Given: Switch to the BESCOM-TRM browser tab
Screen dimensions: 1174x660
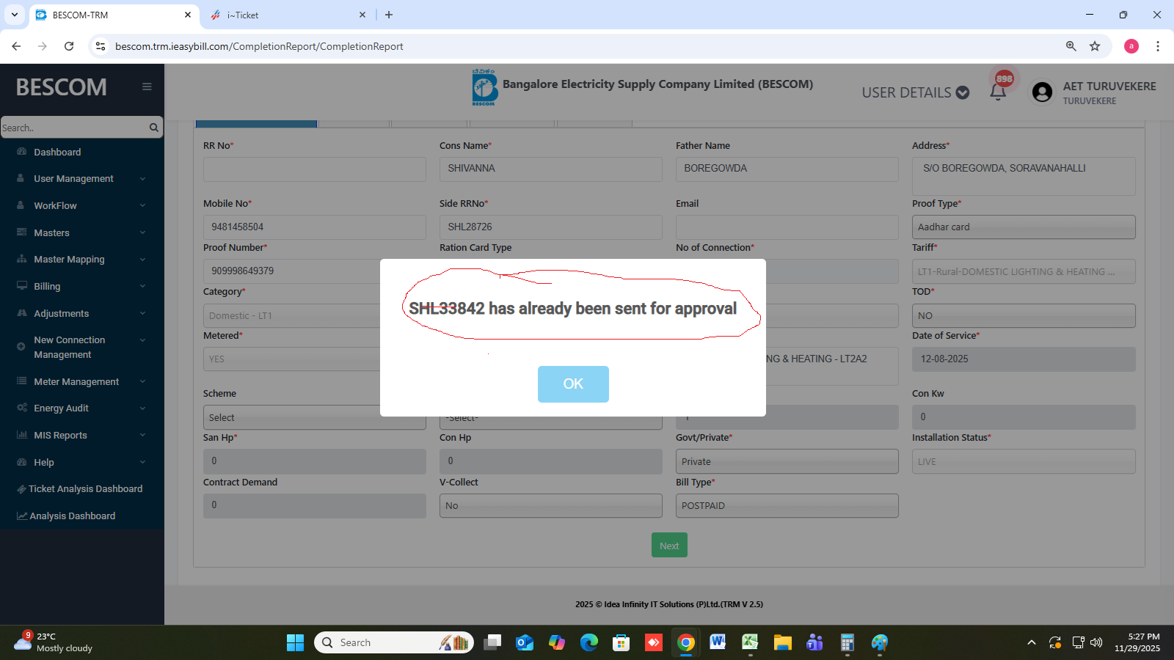Looking at the screenshot, I should click(x=114, y=15).
